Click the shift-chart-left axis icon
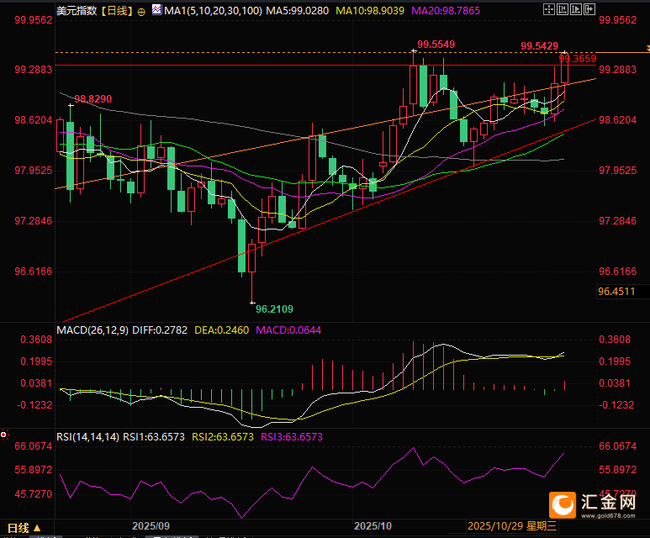This screenshot has width=650, height=538. (563, 9)
